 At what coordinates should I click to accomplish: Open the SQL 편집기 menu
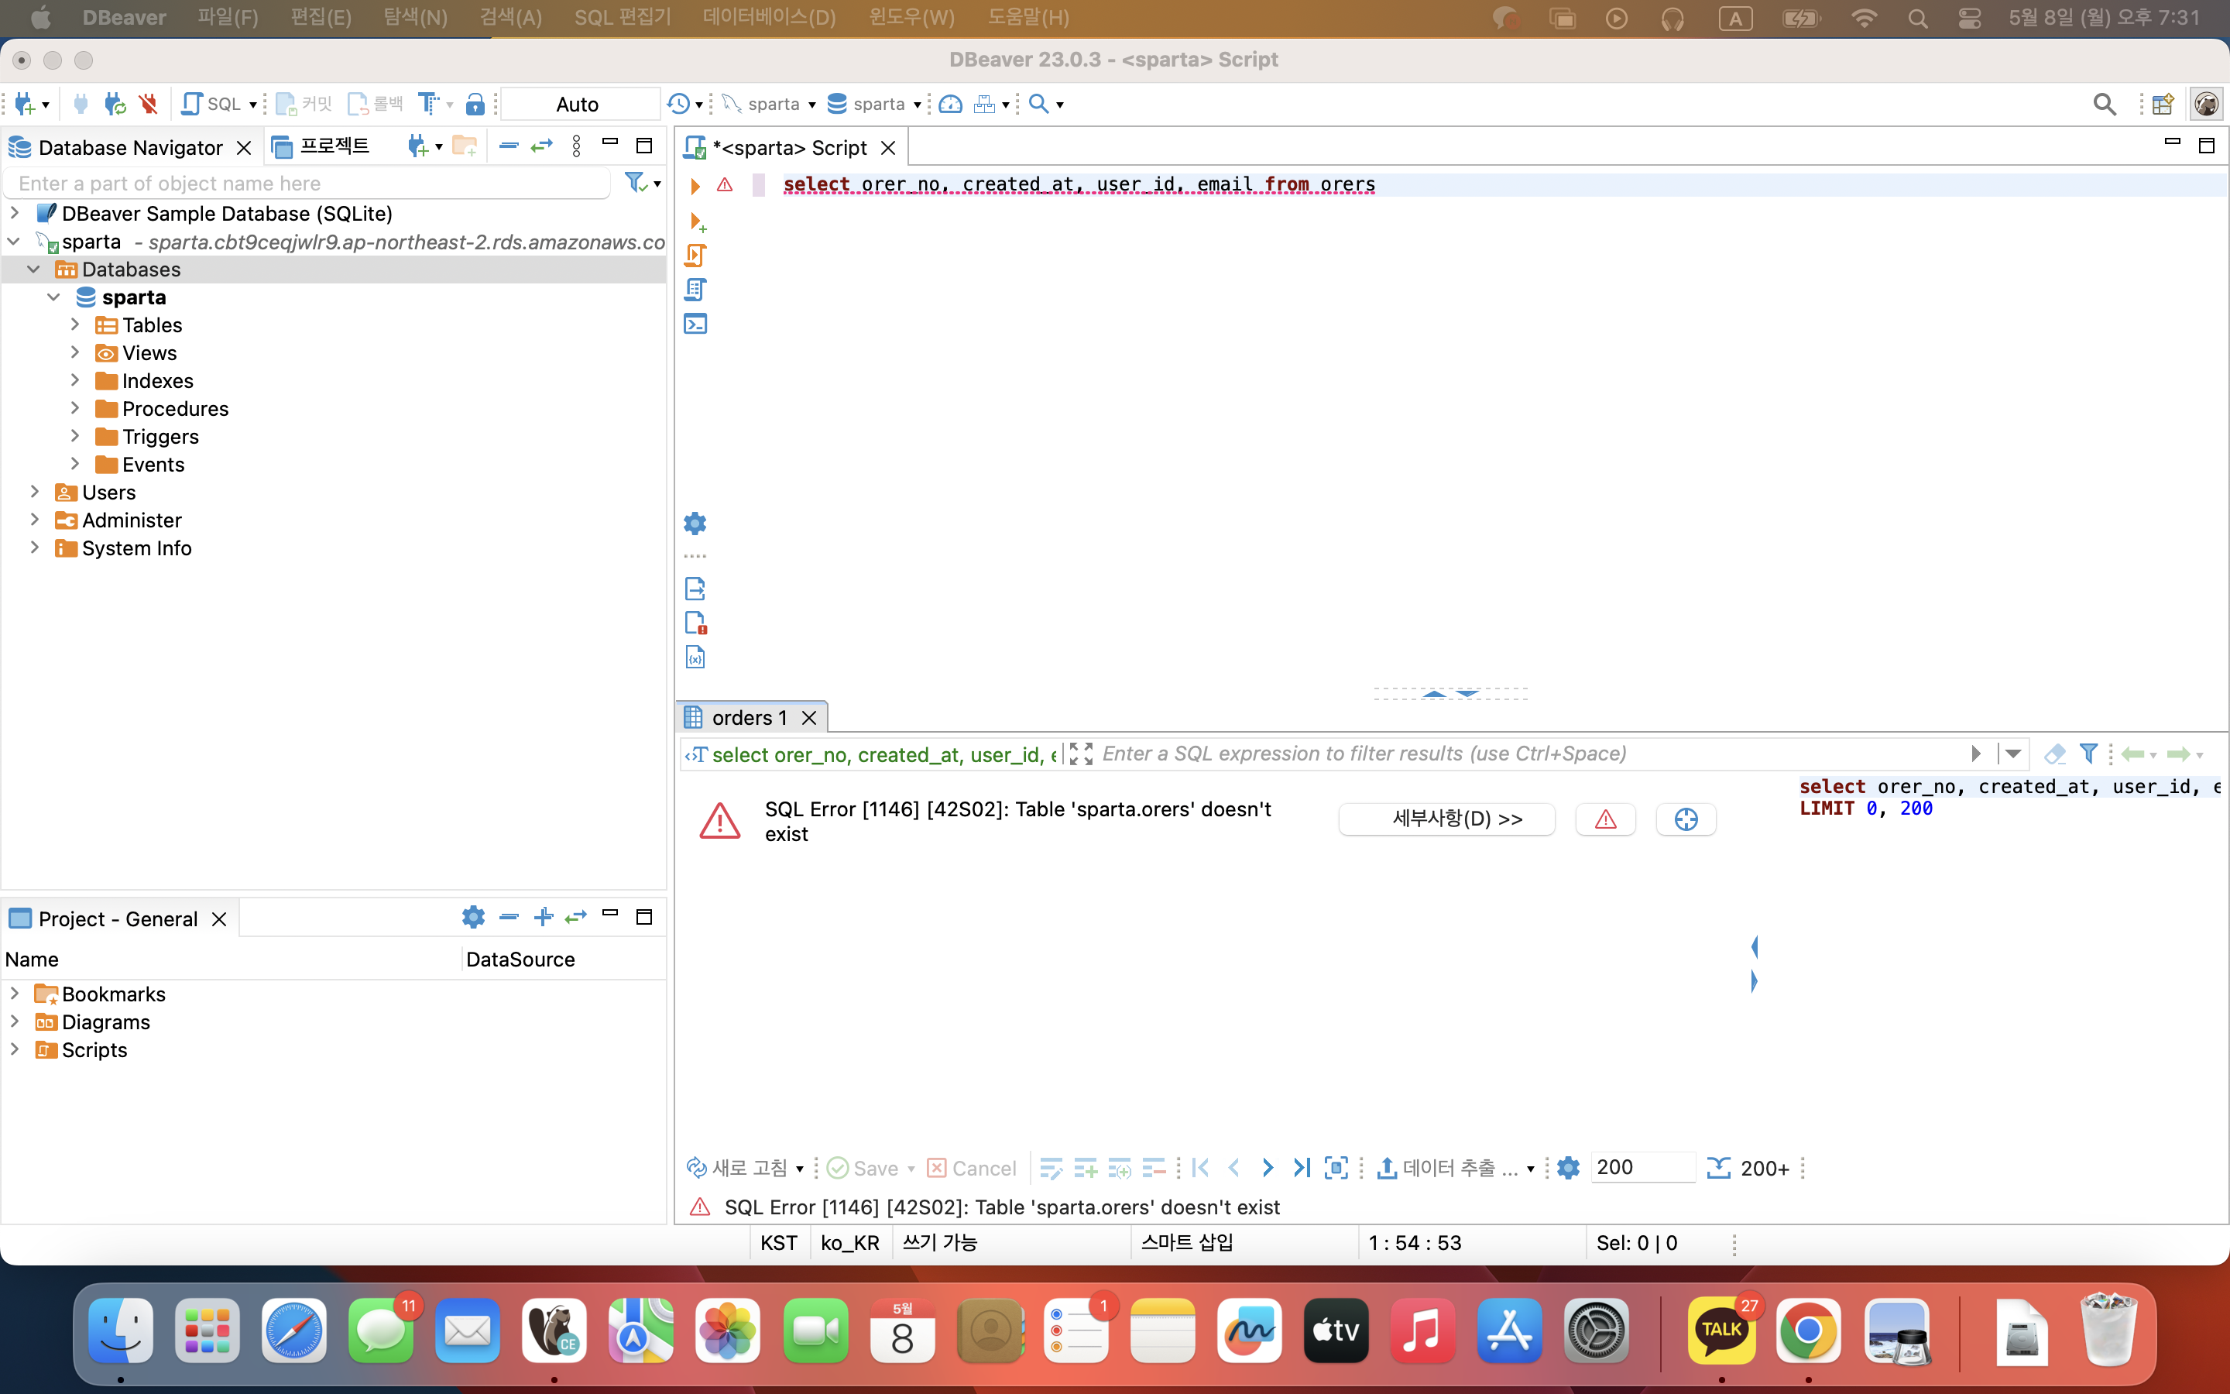coord(623,18)
